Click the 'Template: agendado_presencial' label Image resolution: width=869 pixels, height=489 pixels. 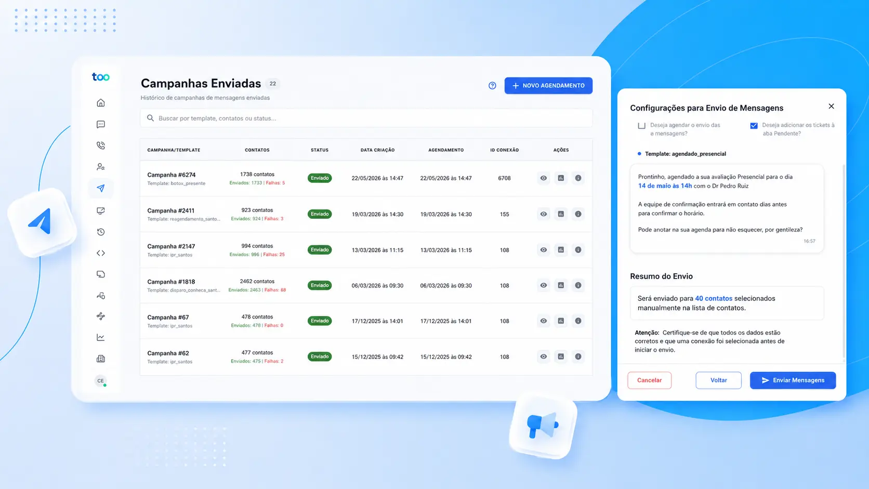tap(686, 154)
